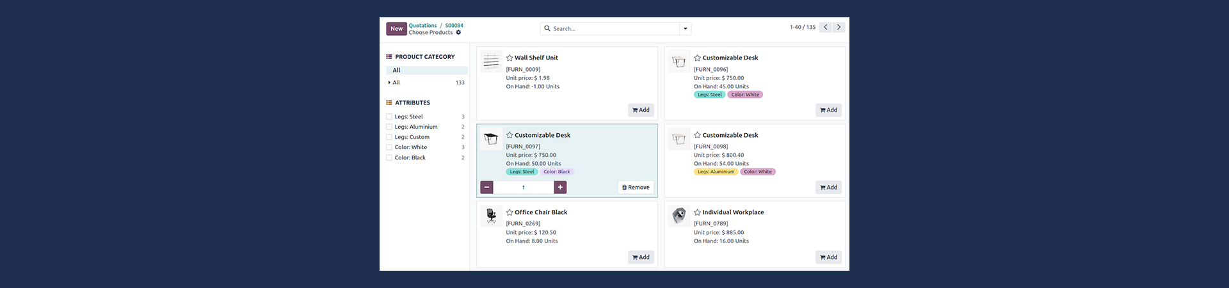Enable the Legs: Steel filter checkbox
Screen dimensions: 1229x288
[389, 117]
